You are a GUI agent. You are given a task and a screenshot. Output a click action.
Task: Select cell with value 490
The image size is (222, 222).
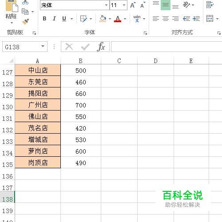point(81,163)
